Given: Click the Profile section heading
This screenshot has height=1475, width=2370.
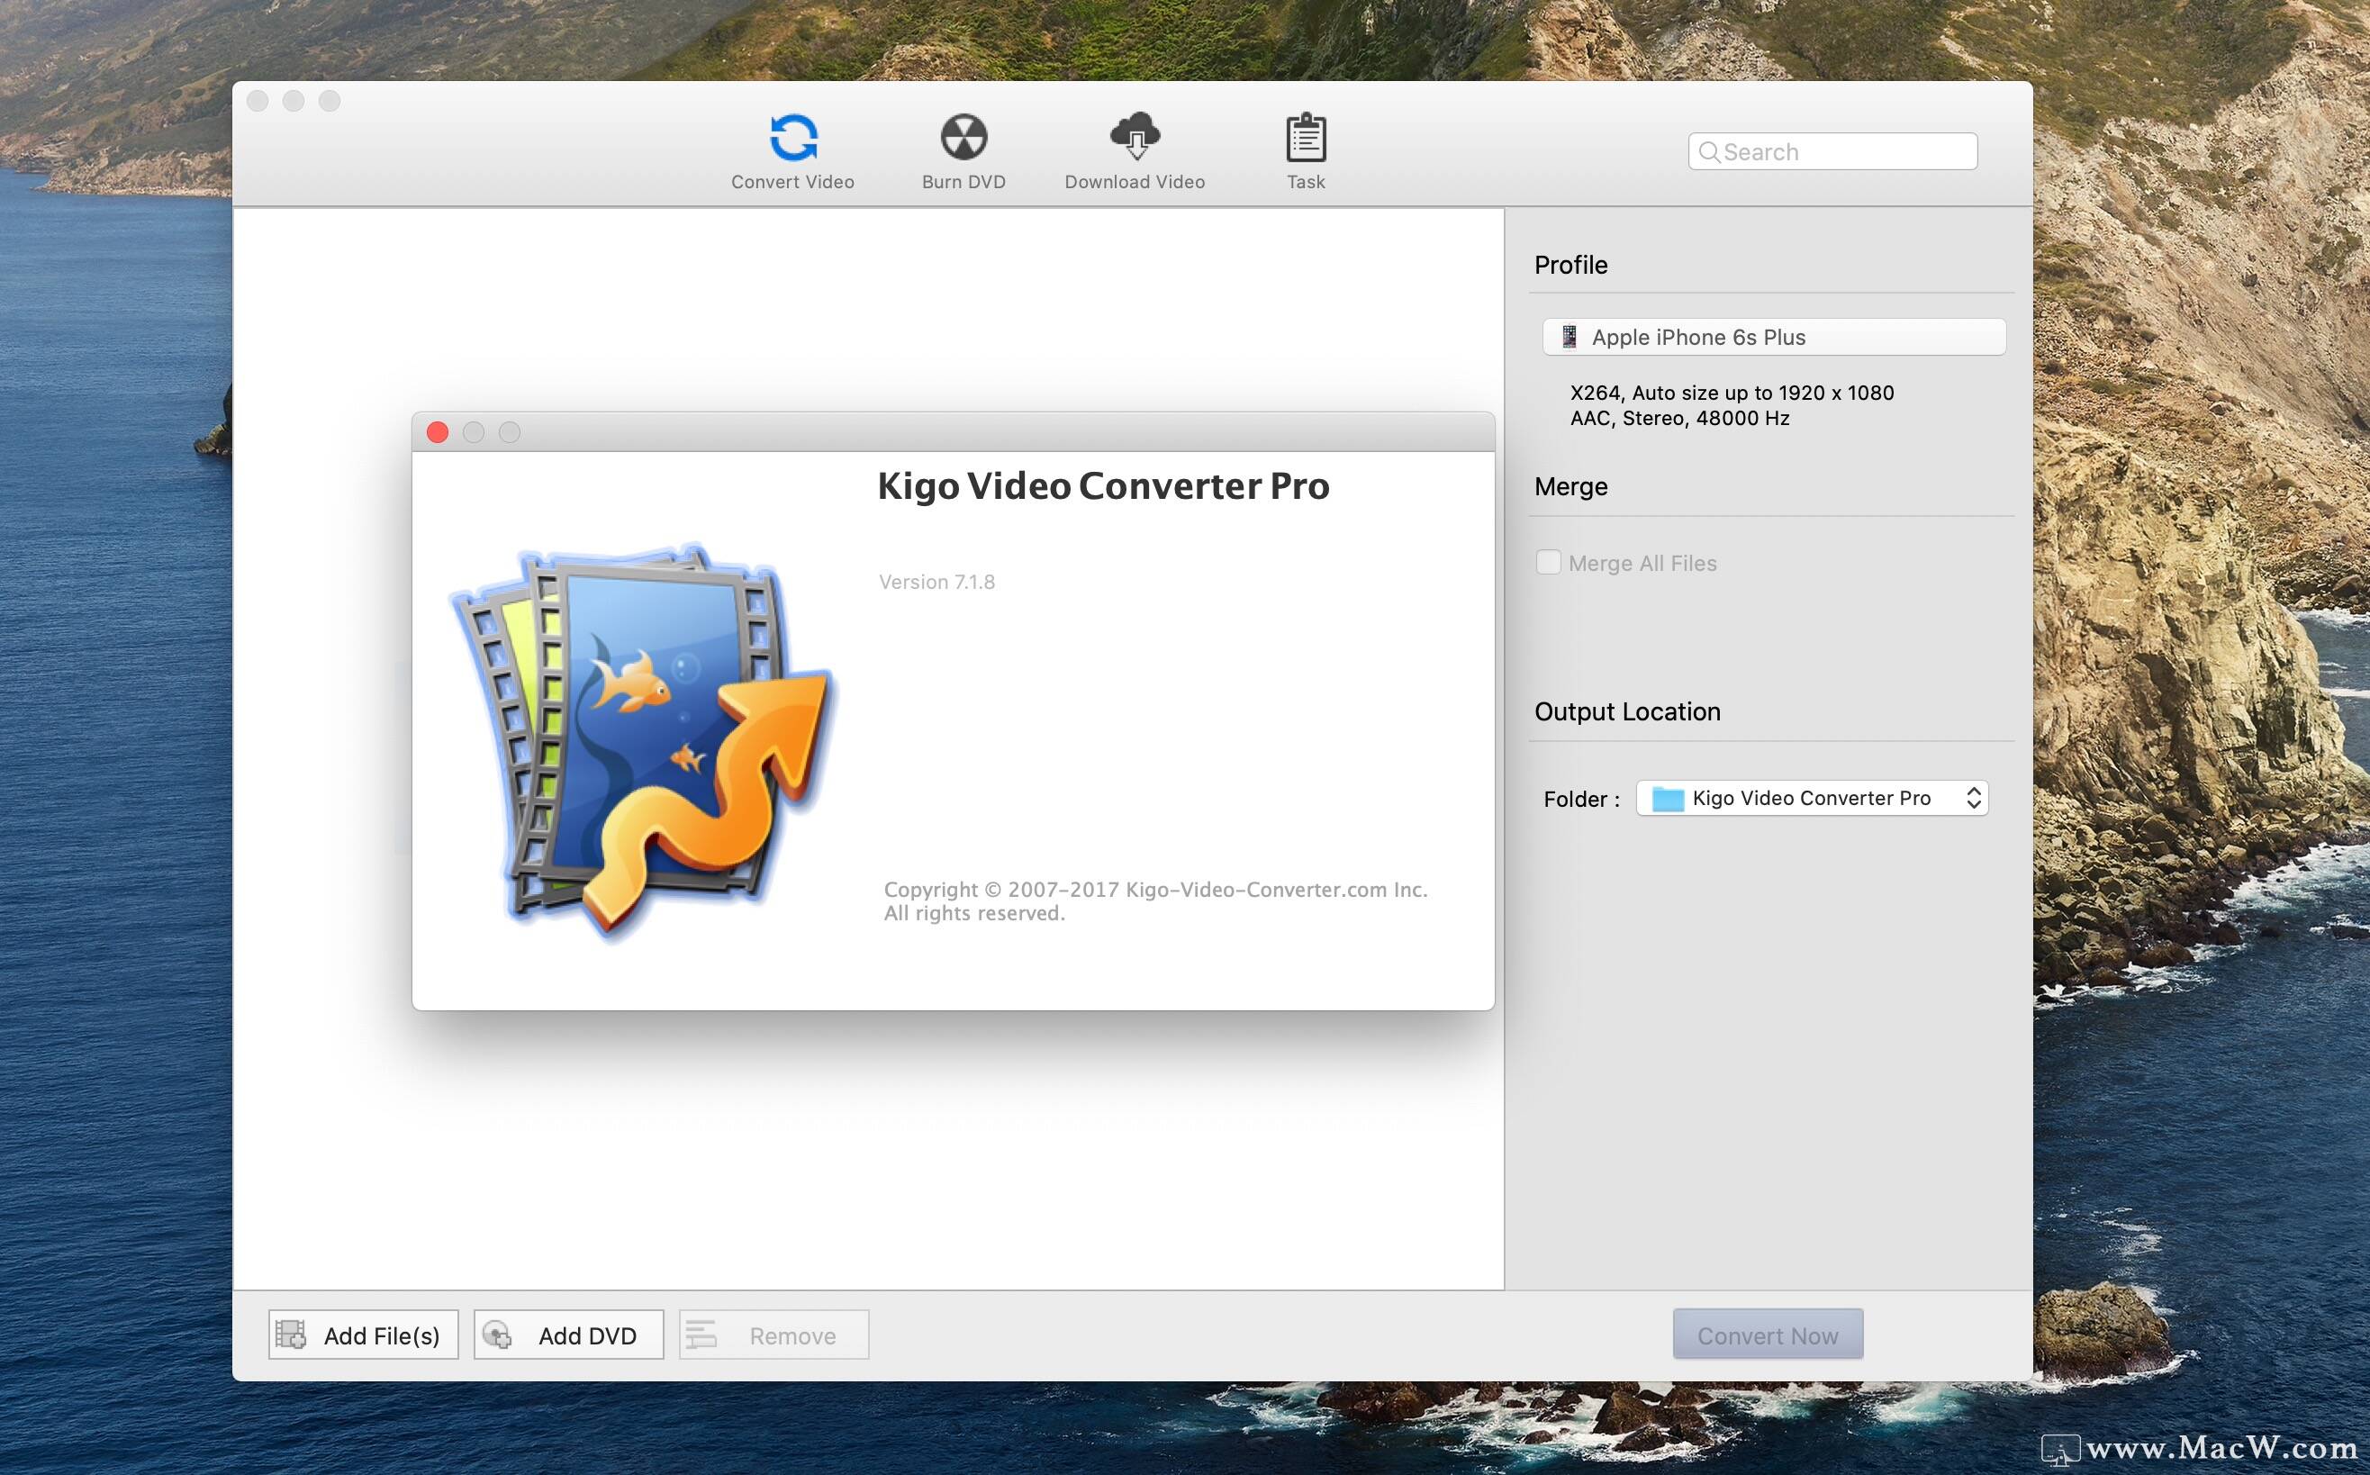Looking at the screenshot, I should point(1570,266).
